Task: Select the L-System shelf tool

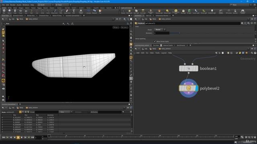Action: click(x=88, y=12)
